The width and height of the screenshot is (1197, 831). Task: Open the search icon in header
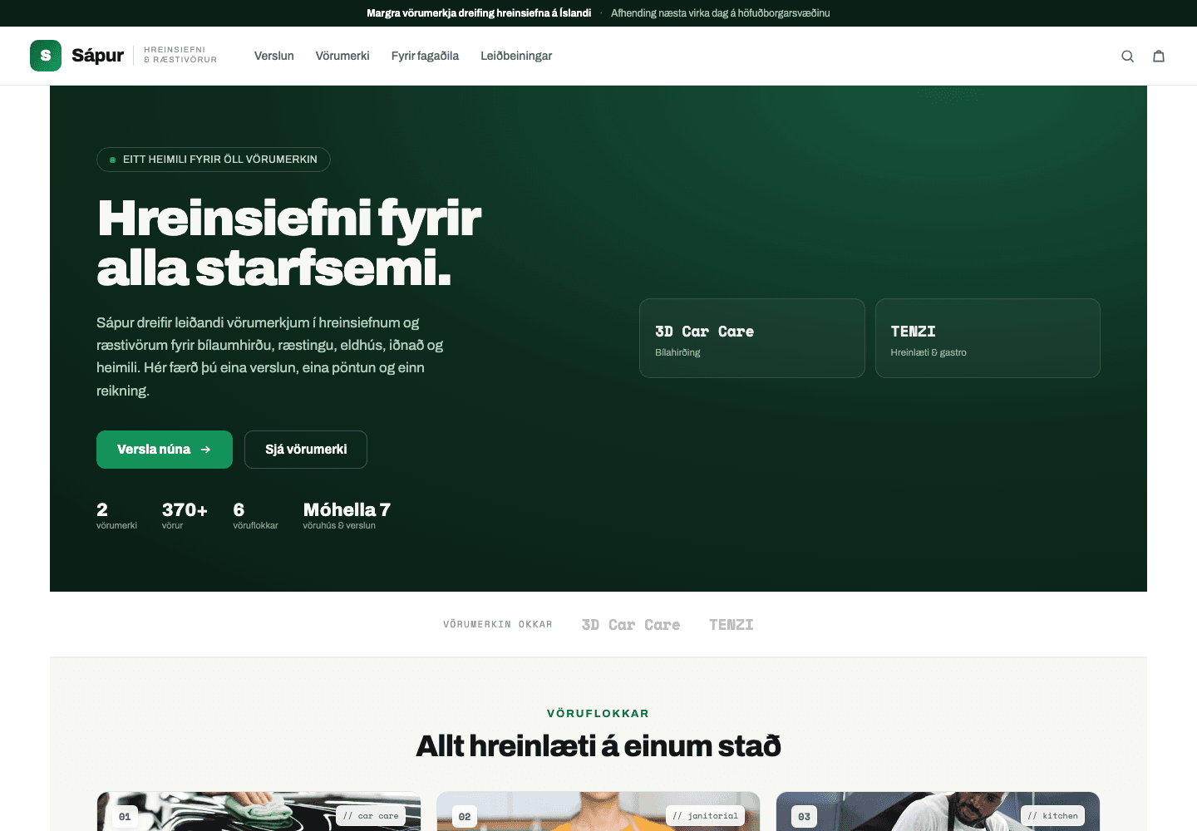[x=1127, y=57]
